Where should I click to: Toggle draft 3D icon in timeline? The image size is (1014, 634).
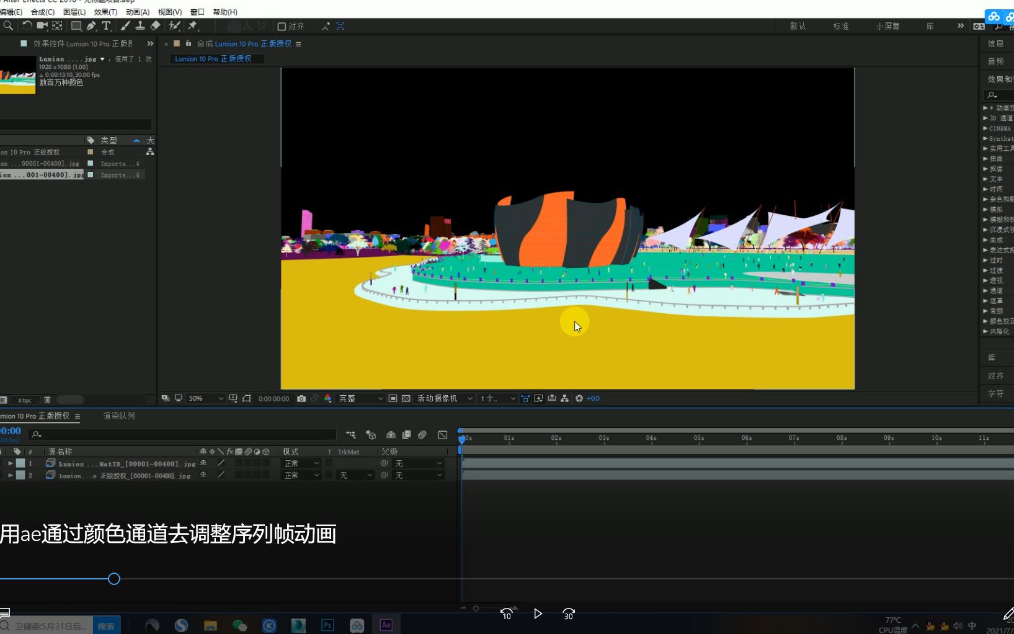[371, 435]
